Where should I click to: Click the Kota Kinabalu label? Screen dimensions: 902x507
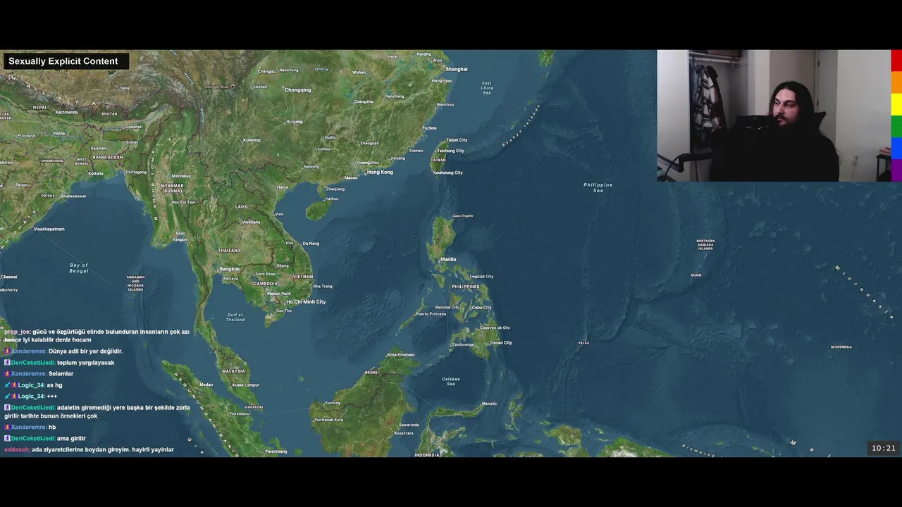click(x=401, y=355)
